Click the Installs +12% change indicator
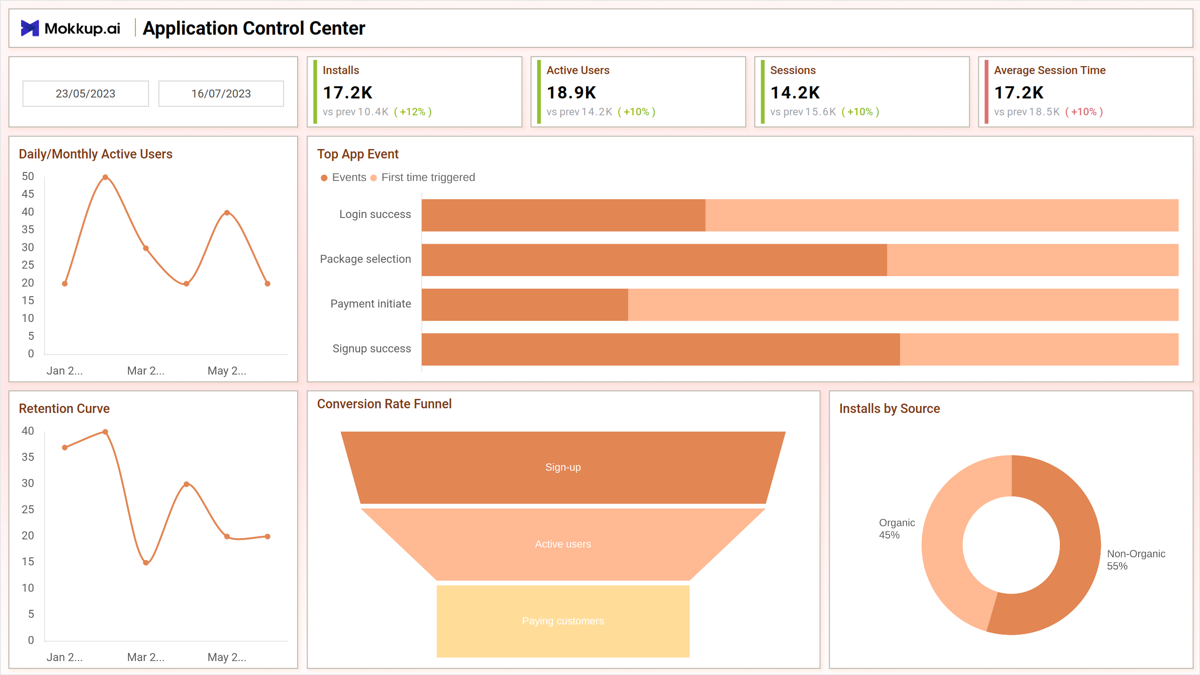This screenshot has width=1200, height=675. click(412, 112)
